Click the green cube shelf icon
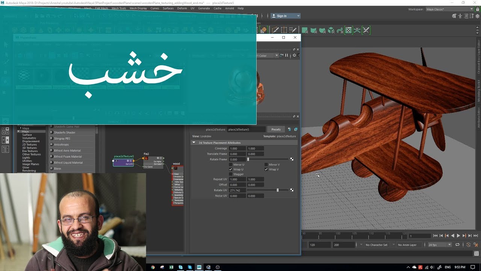This screenshot has height=271, width=481. point(331,30)
